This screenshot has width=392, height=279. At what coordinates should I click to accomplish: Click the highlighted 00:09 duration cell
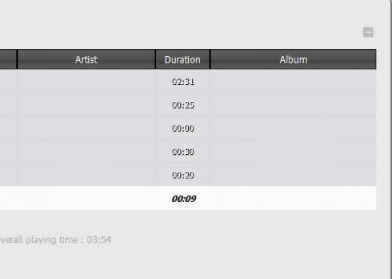pos(183,199)
